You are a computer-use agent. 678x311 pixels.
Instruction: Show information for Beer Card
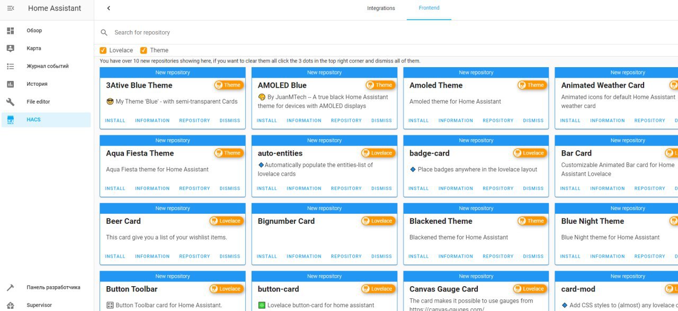tap(152, 257)
